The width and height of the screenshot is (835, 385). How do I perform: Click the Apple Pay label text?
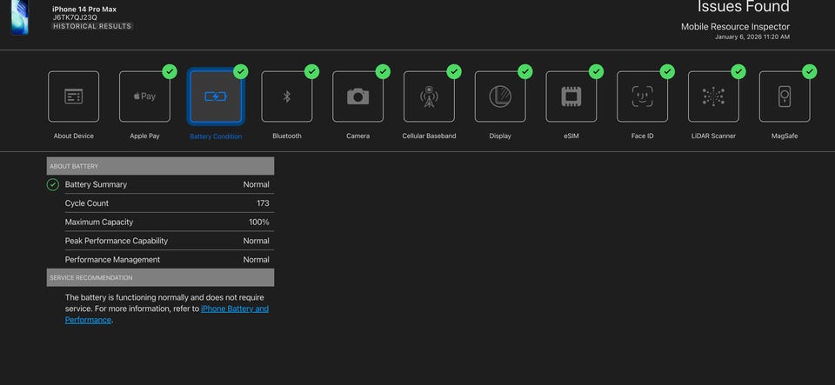[145, 136]
